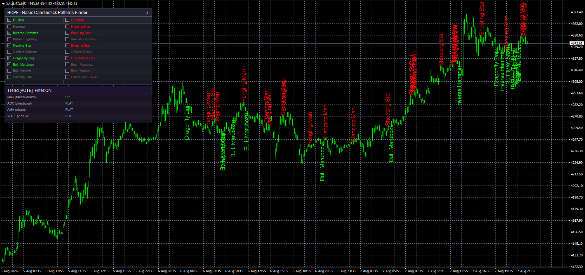Disable the Hanging Man pattern
Screen dimensions: 585x275
click(x=67, y=26)
